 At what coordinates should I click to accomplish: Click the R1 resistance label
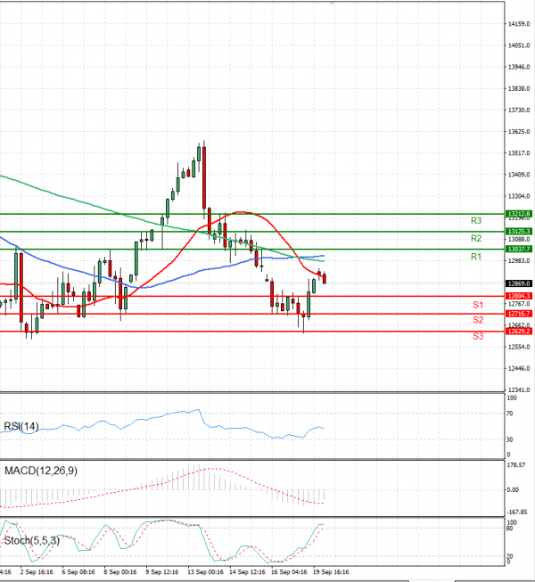coord(476,257)
